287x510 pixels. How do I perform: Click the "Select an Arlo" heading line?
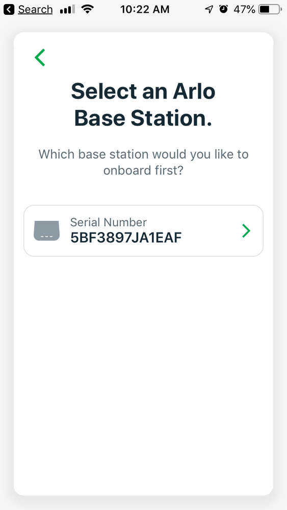point(143,91)
